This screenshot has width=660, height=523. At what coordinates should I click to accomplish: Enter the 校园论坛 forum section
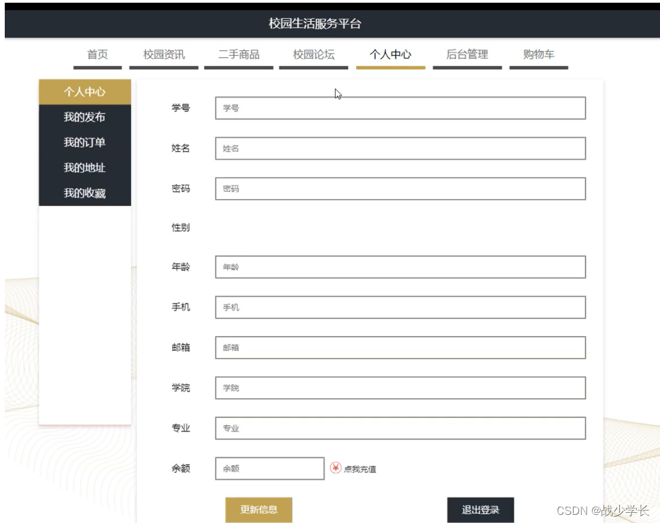pyautogui.click(x=312, y=55)
